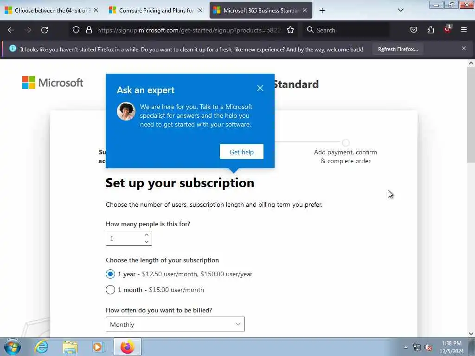Select Microsoft 365 Business Standard tab
475x356 pixels.
(x=261, y=11)
